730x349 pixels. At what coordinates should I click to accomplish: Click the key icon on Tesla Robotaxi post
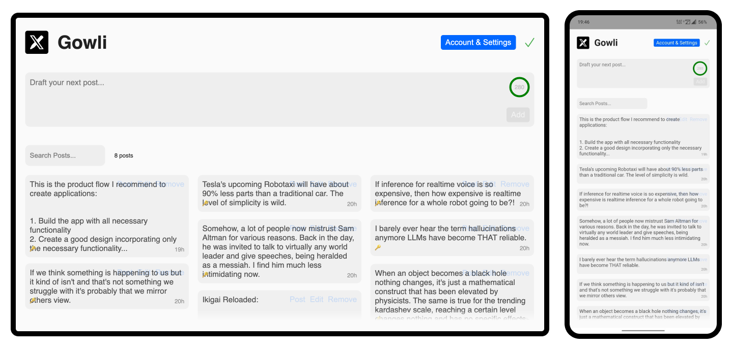tap(205, 203)
